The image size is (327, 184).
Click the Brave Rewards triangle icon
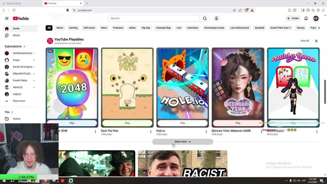252,10
